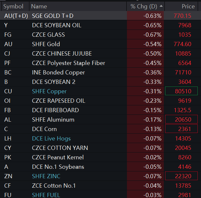This screenshot has width=201, height=198.
Task: Select the CZCE Peanut Kernel row
Action: (100, 158)
